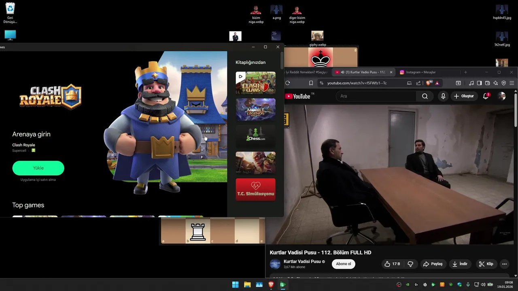Open the Geri Dönüşüm recycle bin icon
518x291 pixels.
(10, 13)
